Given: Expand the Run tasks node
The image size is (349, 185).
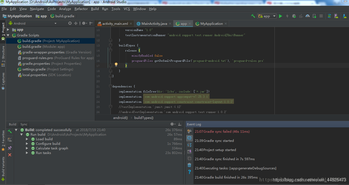Looking at the screenshot, I should (x=27, y=153).
